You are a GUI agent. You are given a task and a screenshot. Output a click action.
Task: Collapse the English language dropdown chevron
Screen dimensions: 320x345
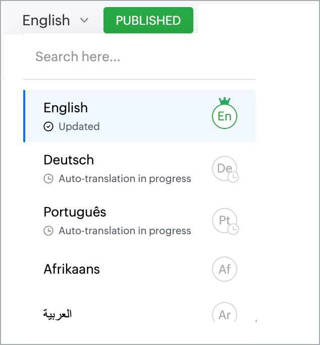[84, 20]
